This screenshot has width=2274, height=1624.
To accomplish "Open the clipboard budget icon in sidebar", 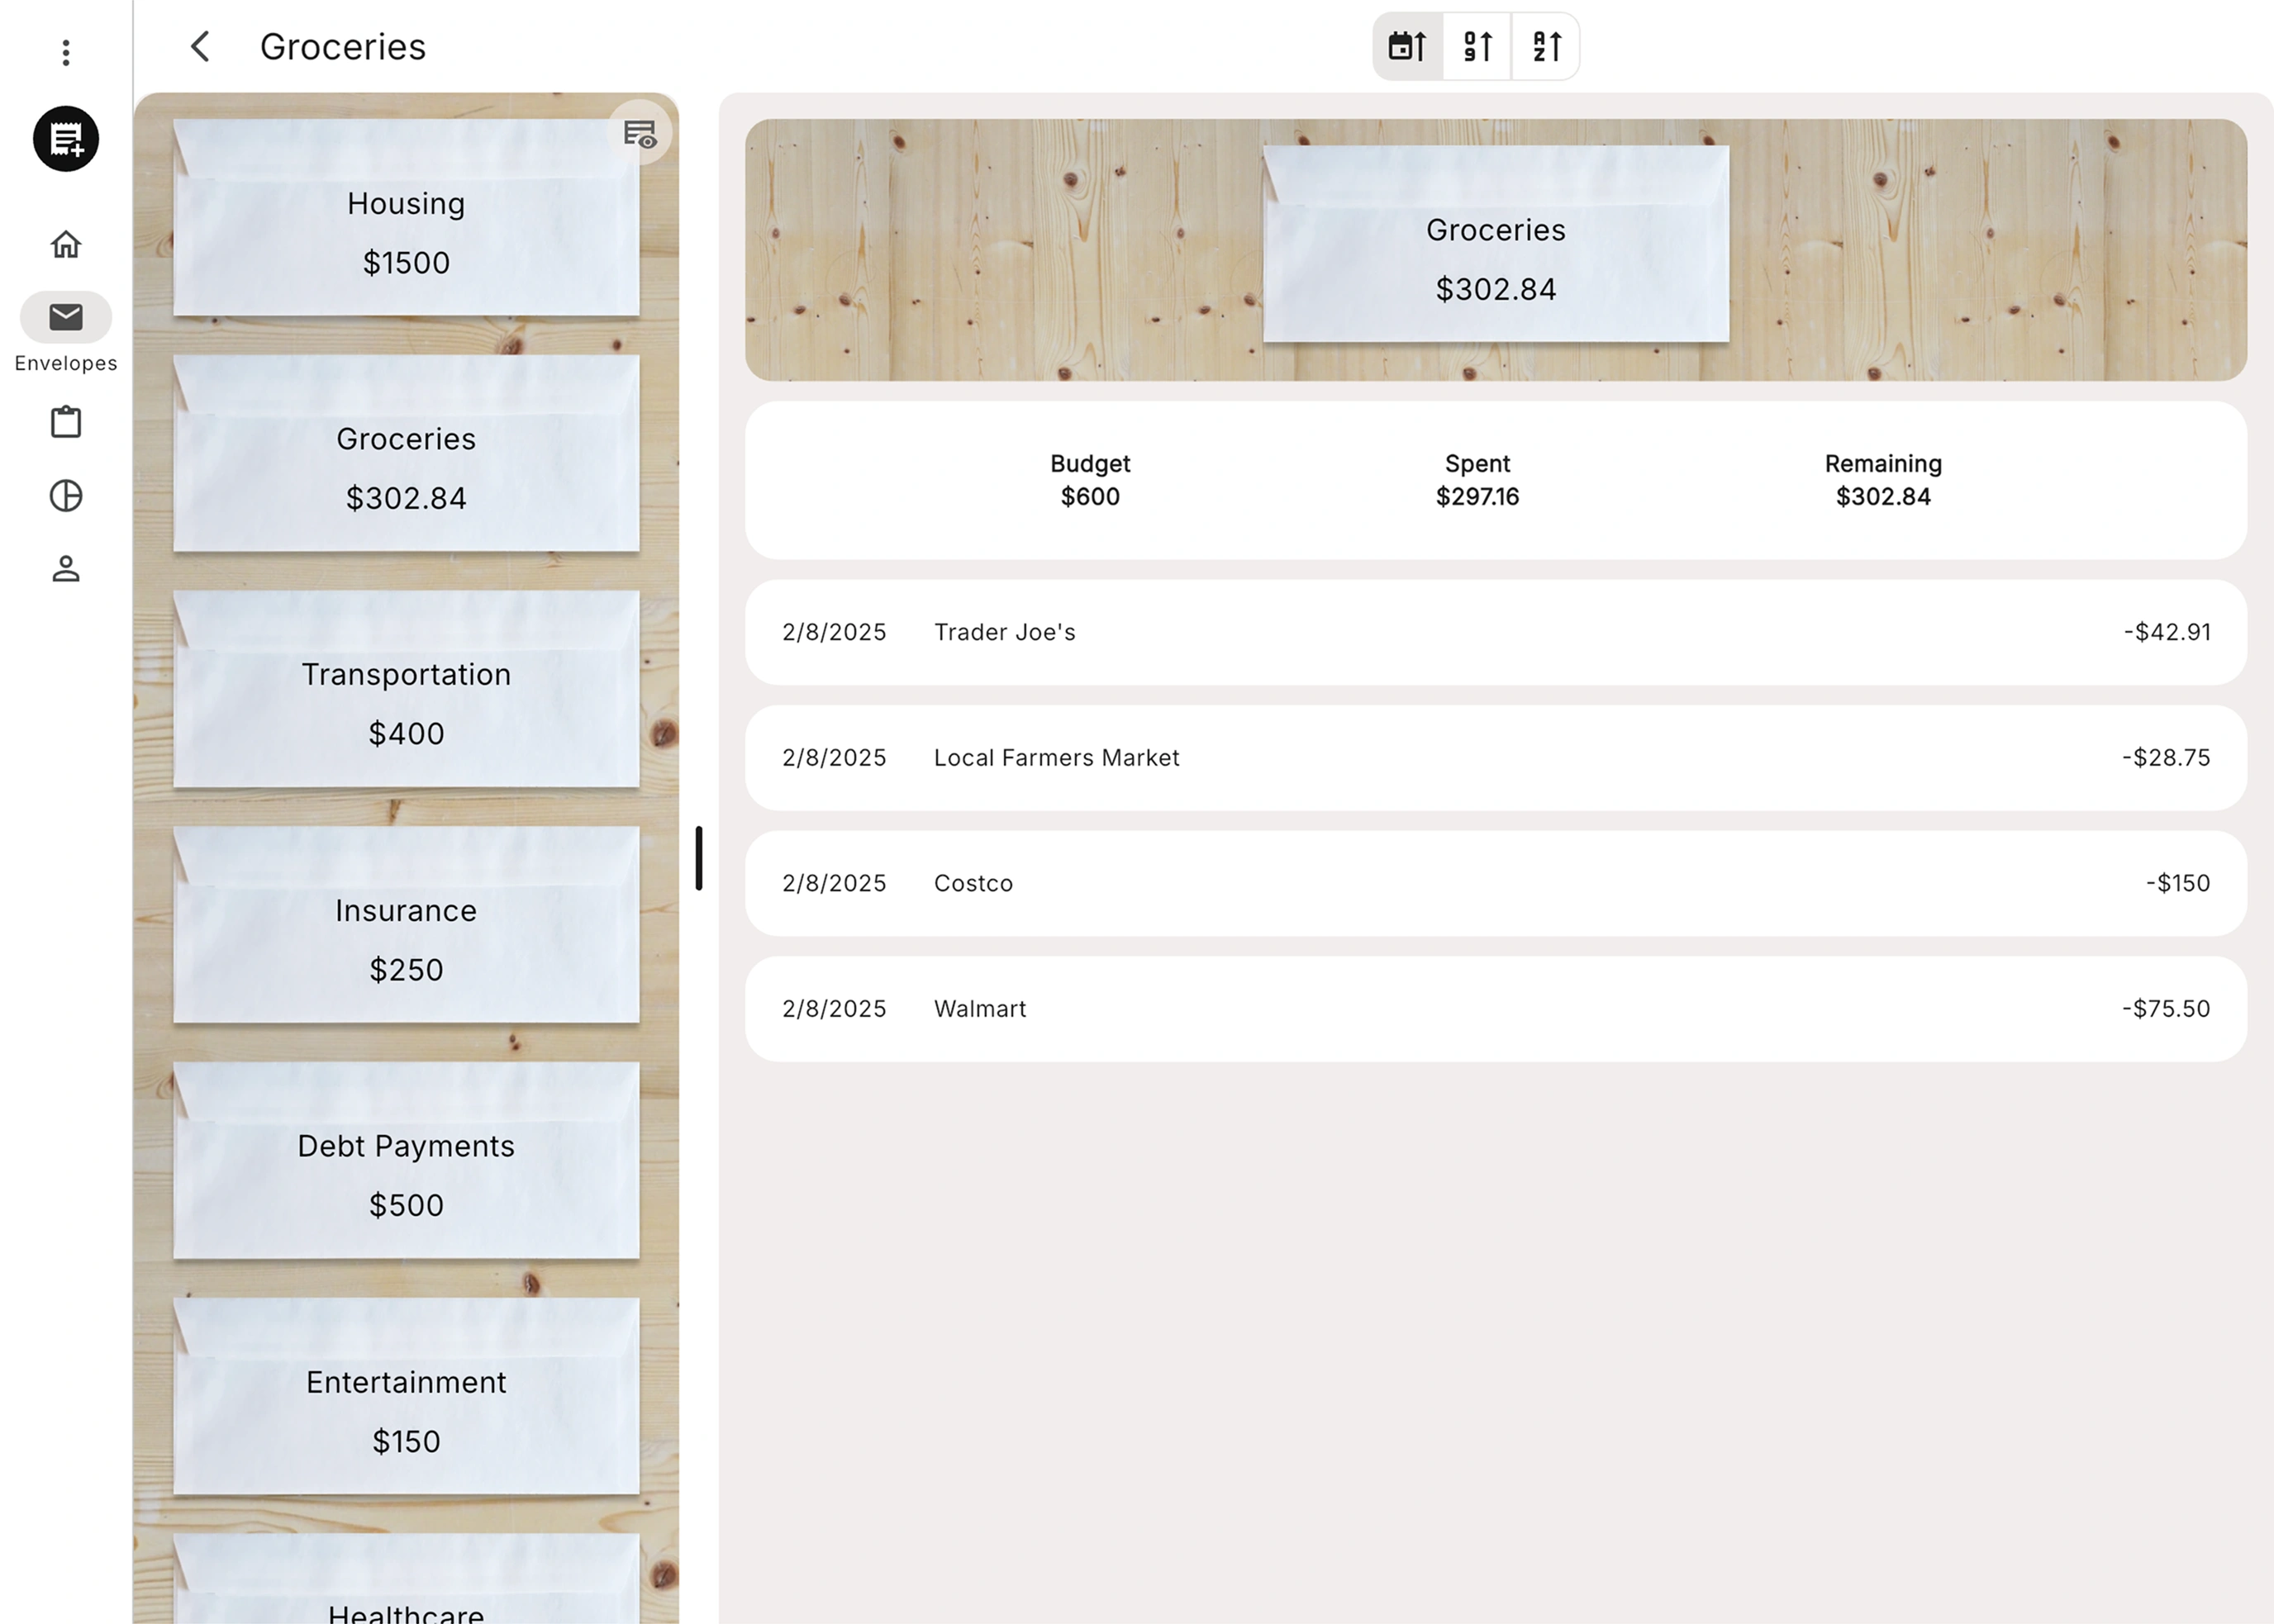I will pyautogui.click(x=66, y=421).
